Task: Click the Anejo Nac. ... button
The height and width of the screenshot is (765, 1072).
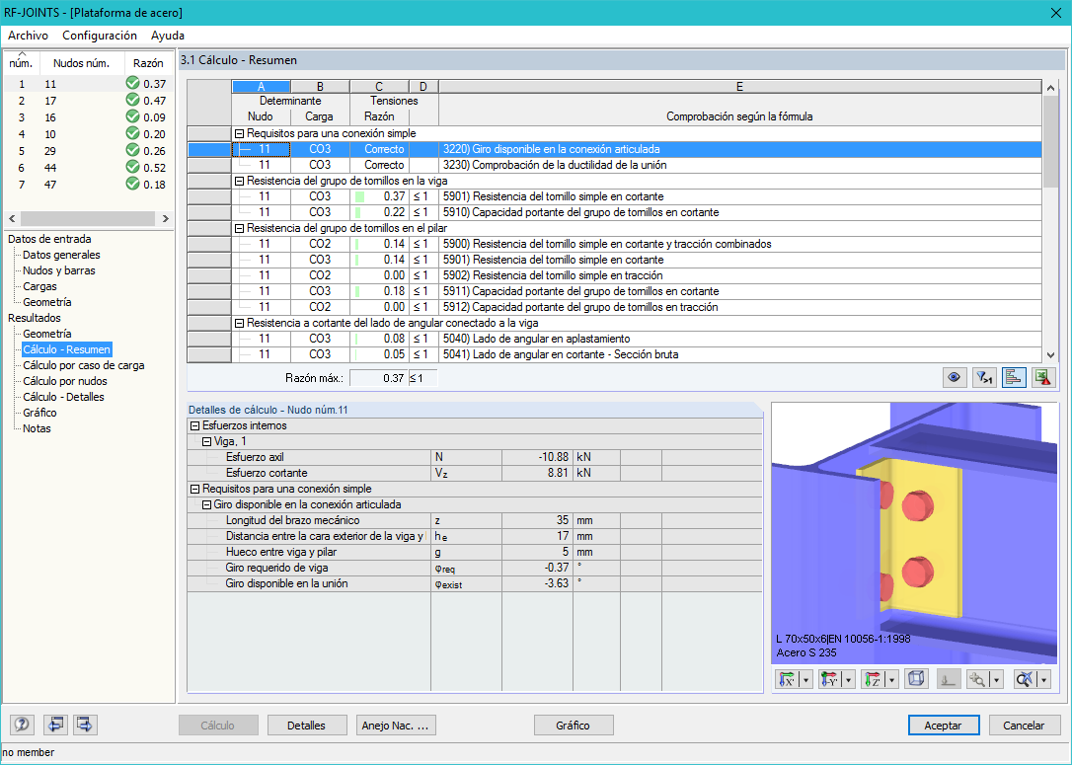Action: pos(396,726)
